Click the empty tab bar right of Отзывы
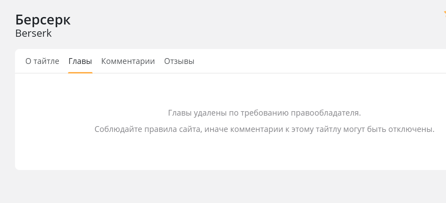 tap(306, 61)
